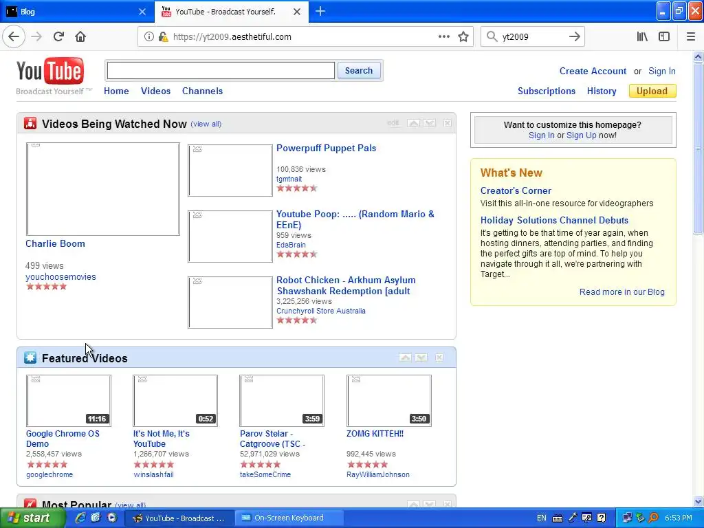Click the insecure connection padlock warning icon
This screenshot has width=704, height=528.
tap(164, 37)
